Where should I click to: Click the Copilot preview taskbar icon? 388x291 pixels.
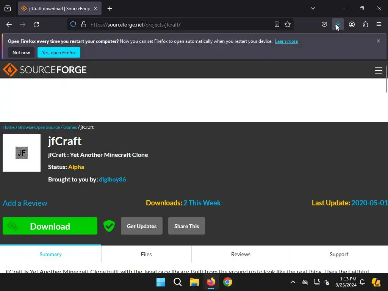tap(376, 282)
